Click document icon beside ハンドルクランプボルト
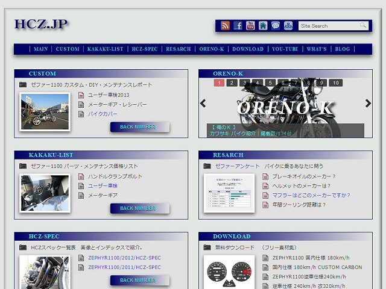The width and height of the screenshot is (386, 289). pos(81,176)
